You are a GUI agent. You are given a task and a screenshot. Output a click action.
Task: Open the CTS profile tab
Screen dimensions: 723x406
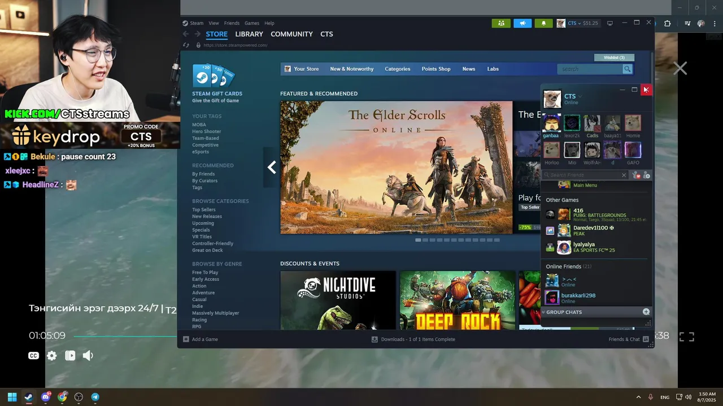[326, 34]
